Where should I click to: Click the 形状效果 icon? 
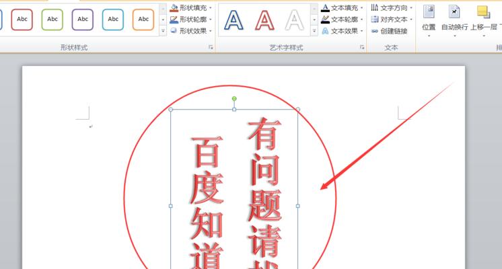coord(174,31)
